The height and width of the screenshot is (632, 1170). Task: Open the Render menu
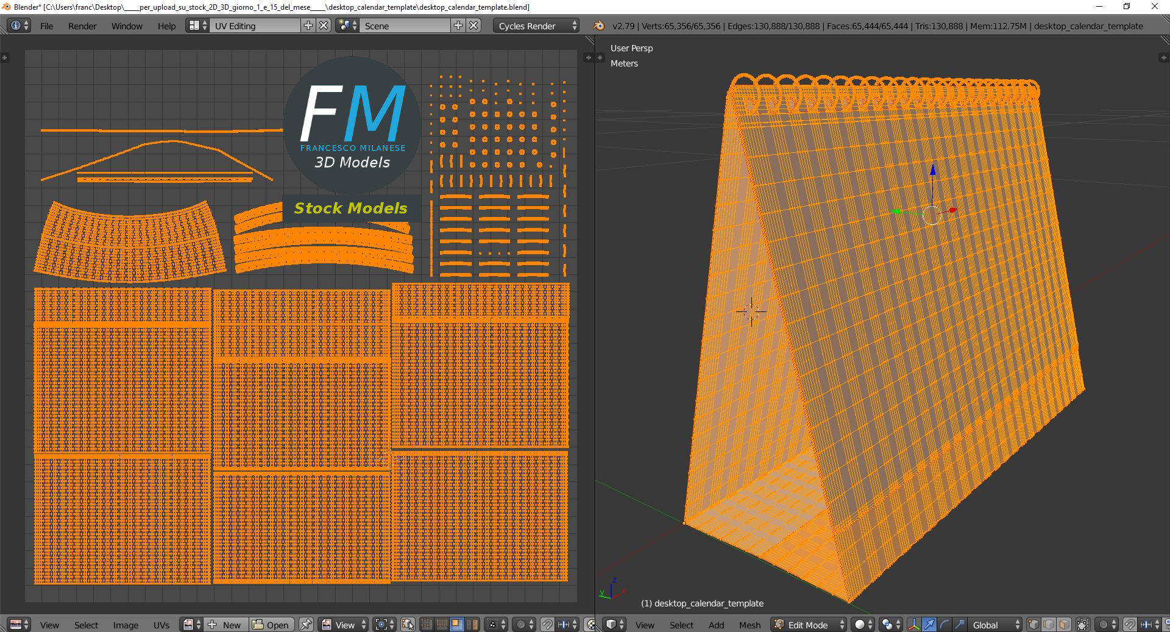(x=82, y=26)
